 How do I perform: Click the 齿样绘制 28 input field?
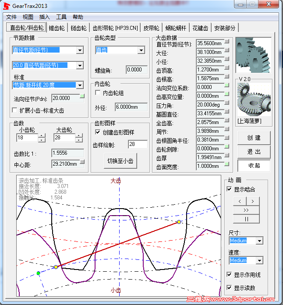coord(138,144)
